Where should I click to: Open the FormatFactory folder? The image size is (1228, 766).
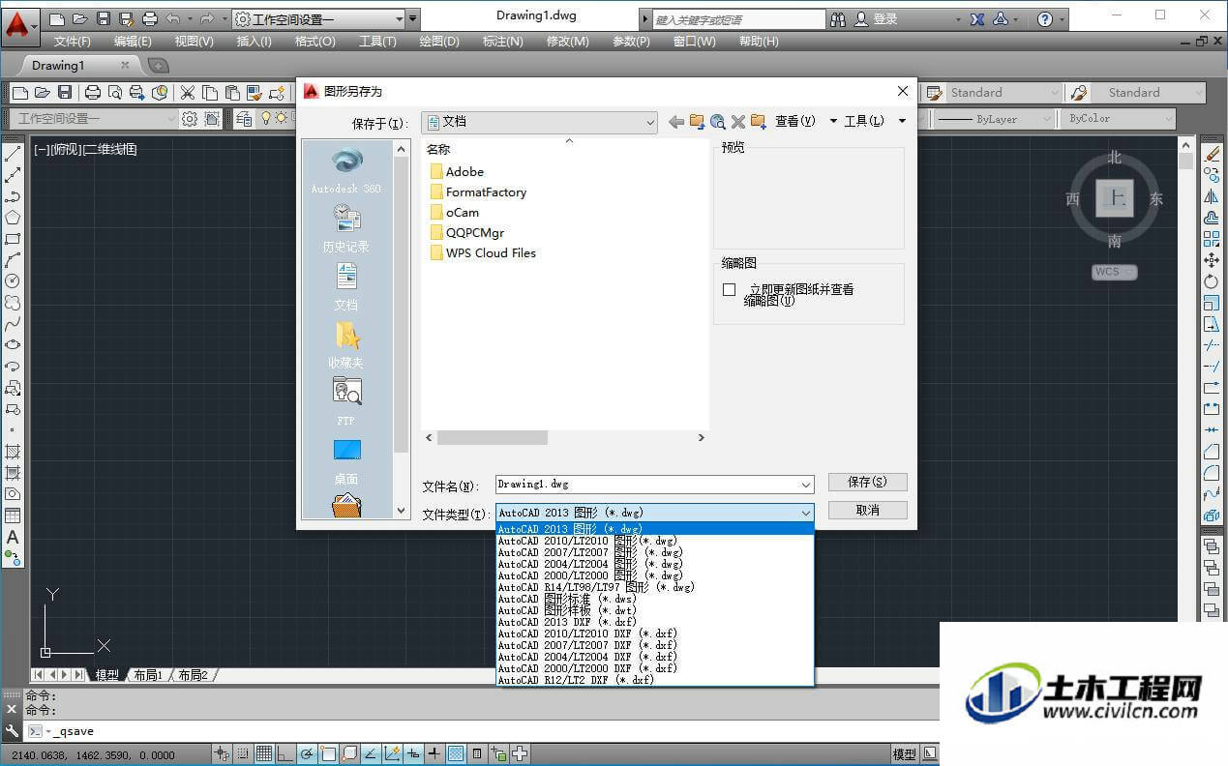pos(479,192)
